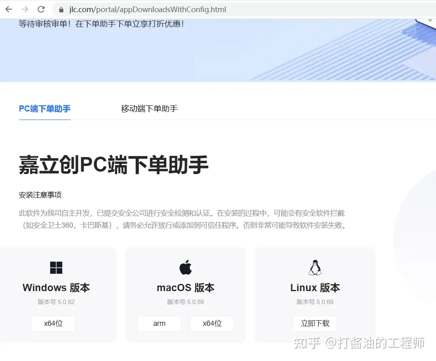Click the browser reload icon
The height and width of the screenshot is (361, 436).
[x=41, y=9]
